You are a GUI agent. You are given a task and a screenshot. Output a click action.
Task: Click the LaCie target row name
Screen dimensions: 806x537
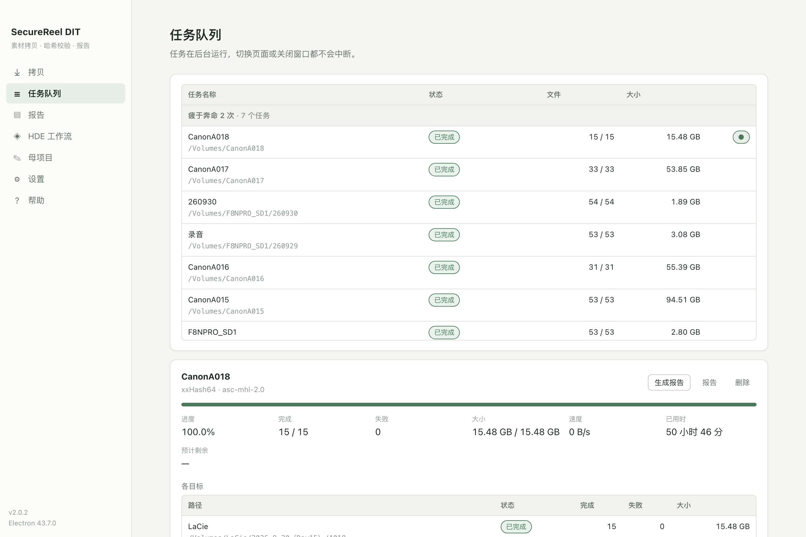(198, 526)
